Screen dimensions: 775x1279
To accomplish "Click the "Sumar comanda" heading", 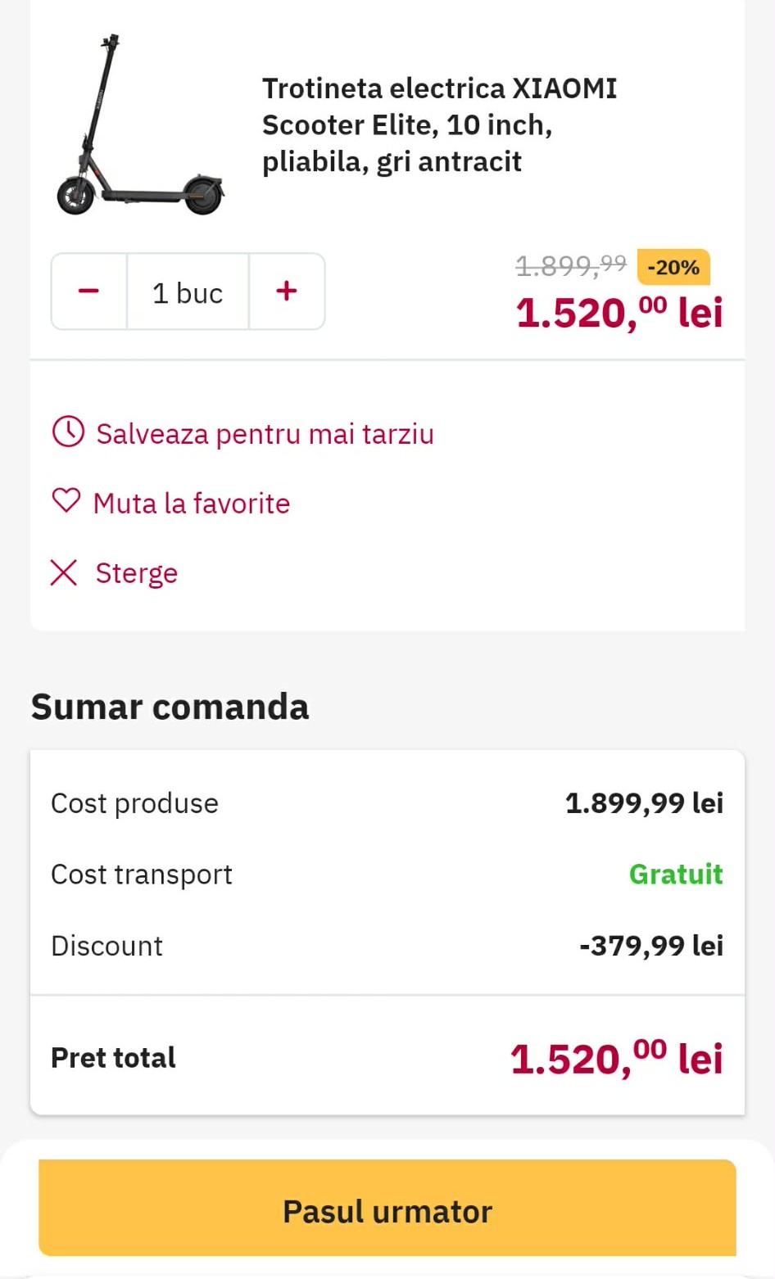I will point(170,707).
